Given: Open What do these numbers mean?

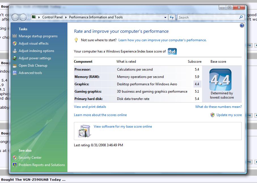Looking at the screenshot, I should 218,107.
